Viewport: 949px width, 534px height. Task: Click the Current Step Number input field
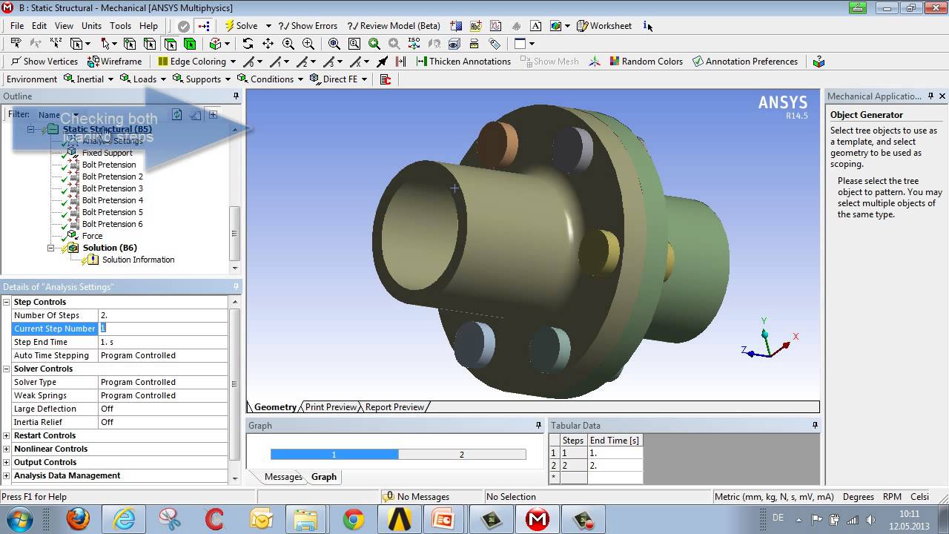point(163,329)
